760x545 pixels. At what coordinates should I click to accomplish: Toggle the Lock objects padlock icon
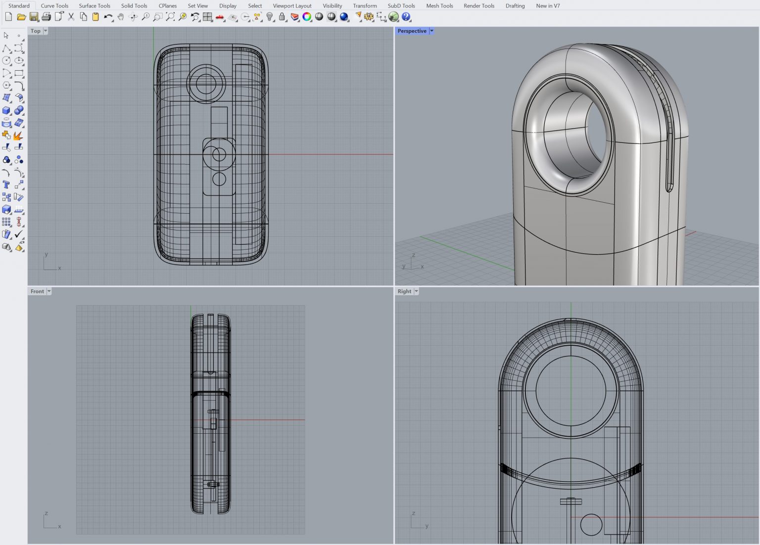point(282,17)
